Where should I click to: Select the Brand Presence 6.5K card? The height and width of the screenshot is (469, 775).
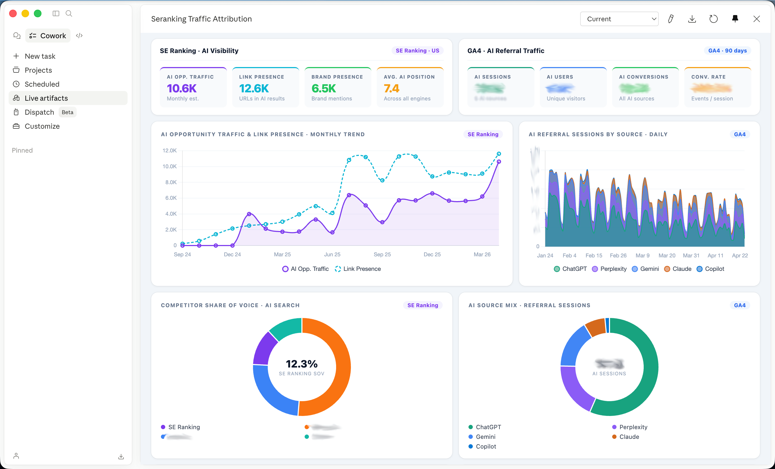tap(338, 87)
